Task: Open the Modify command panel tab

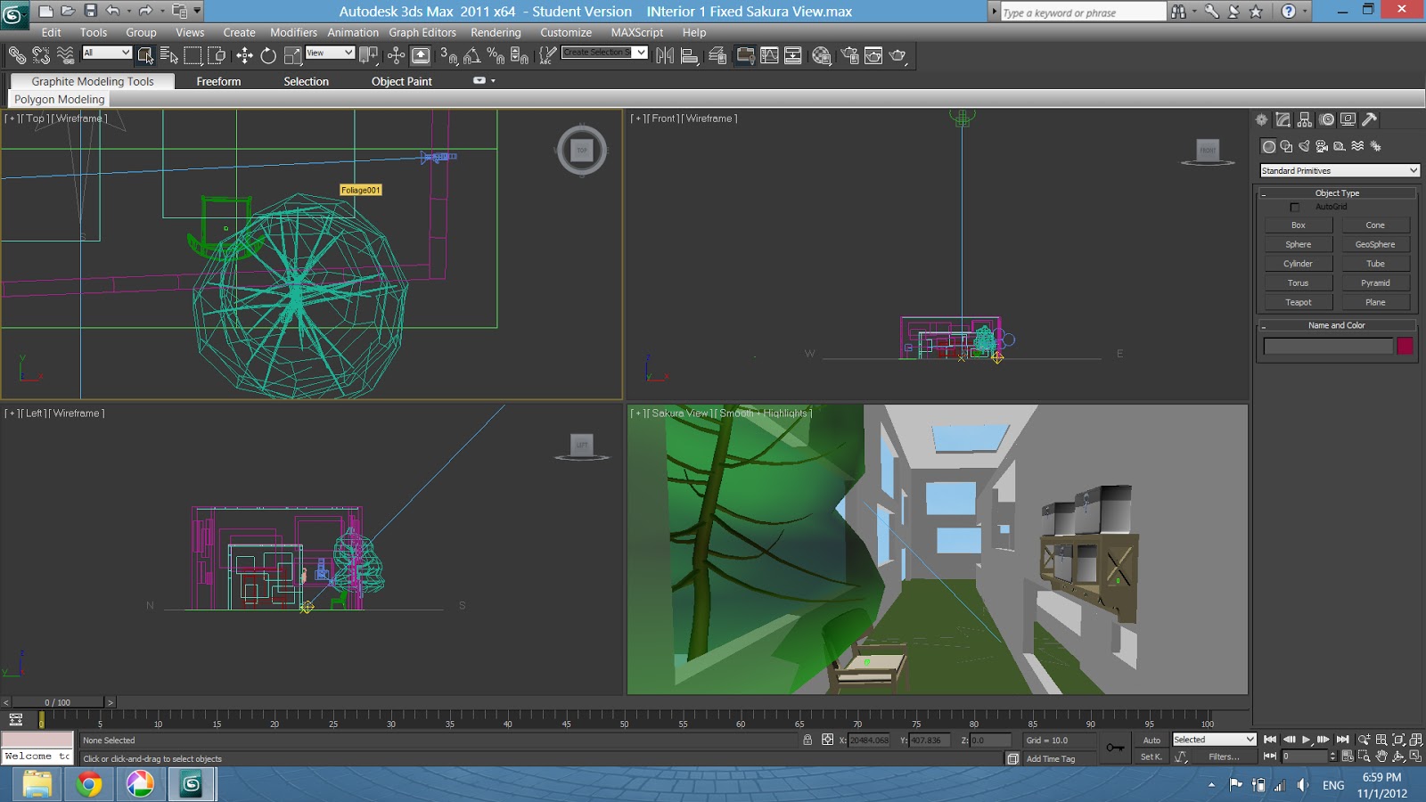Action: (1283, 119)
